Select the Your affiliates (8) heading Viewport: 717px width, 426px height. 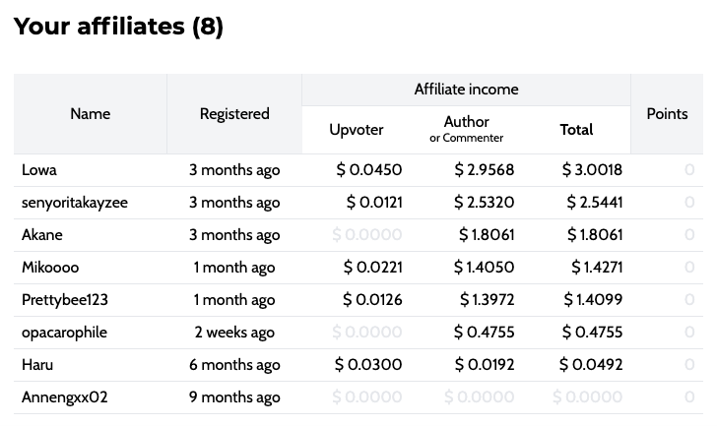click(118, 26)
